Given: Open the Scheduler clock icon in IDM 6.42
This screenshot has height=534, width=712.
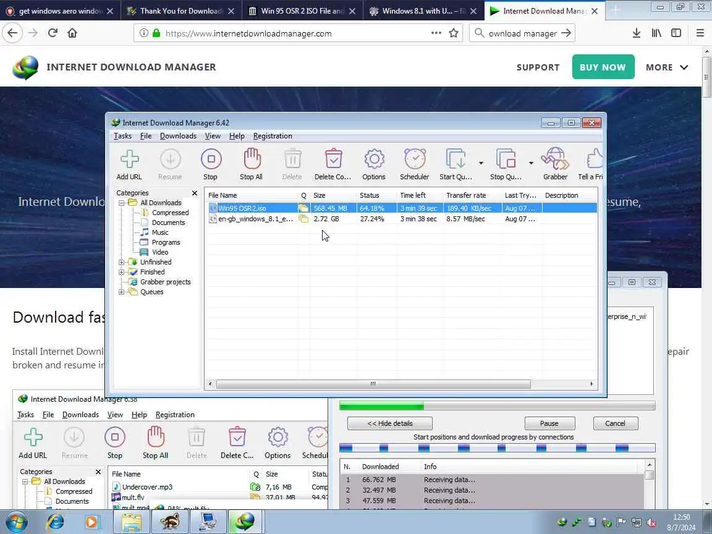Looking at the screenshot, I should (415, 165).
